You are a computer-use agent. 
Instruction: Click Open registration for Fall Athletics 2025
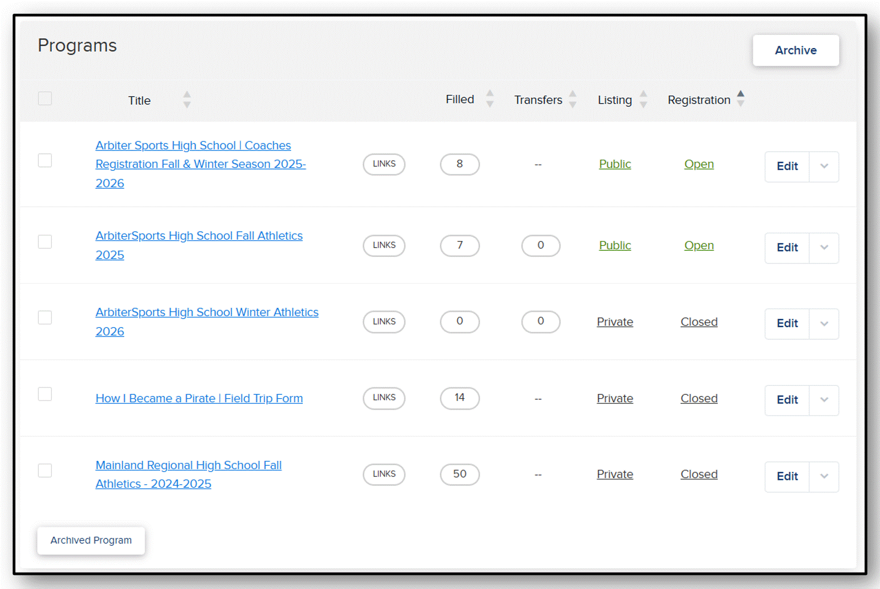pos(699,245)
